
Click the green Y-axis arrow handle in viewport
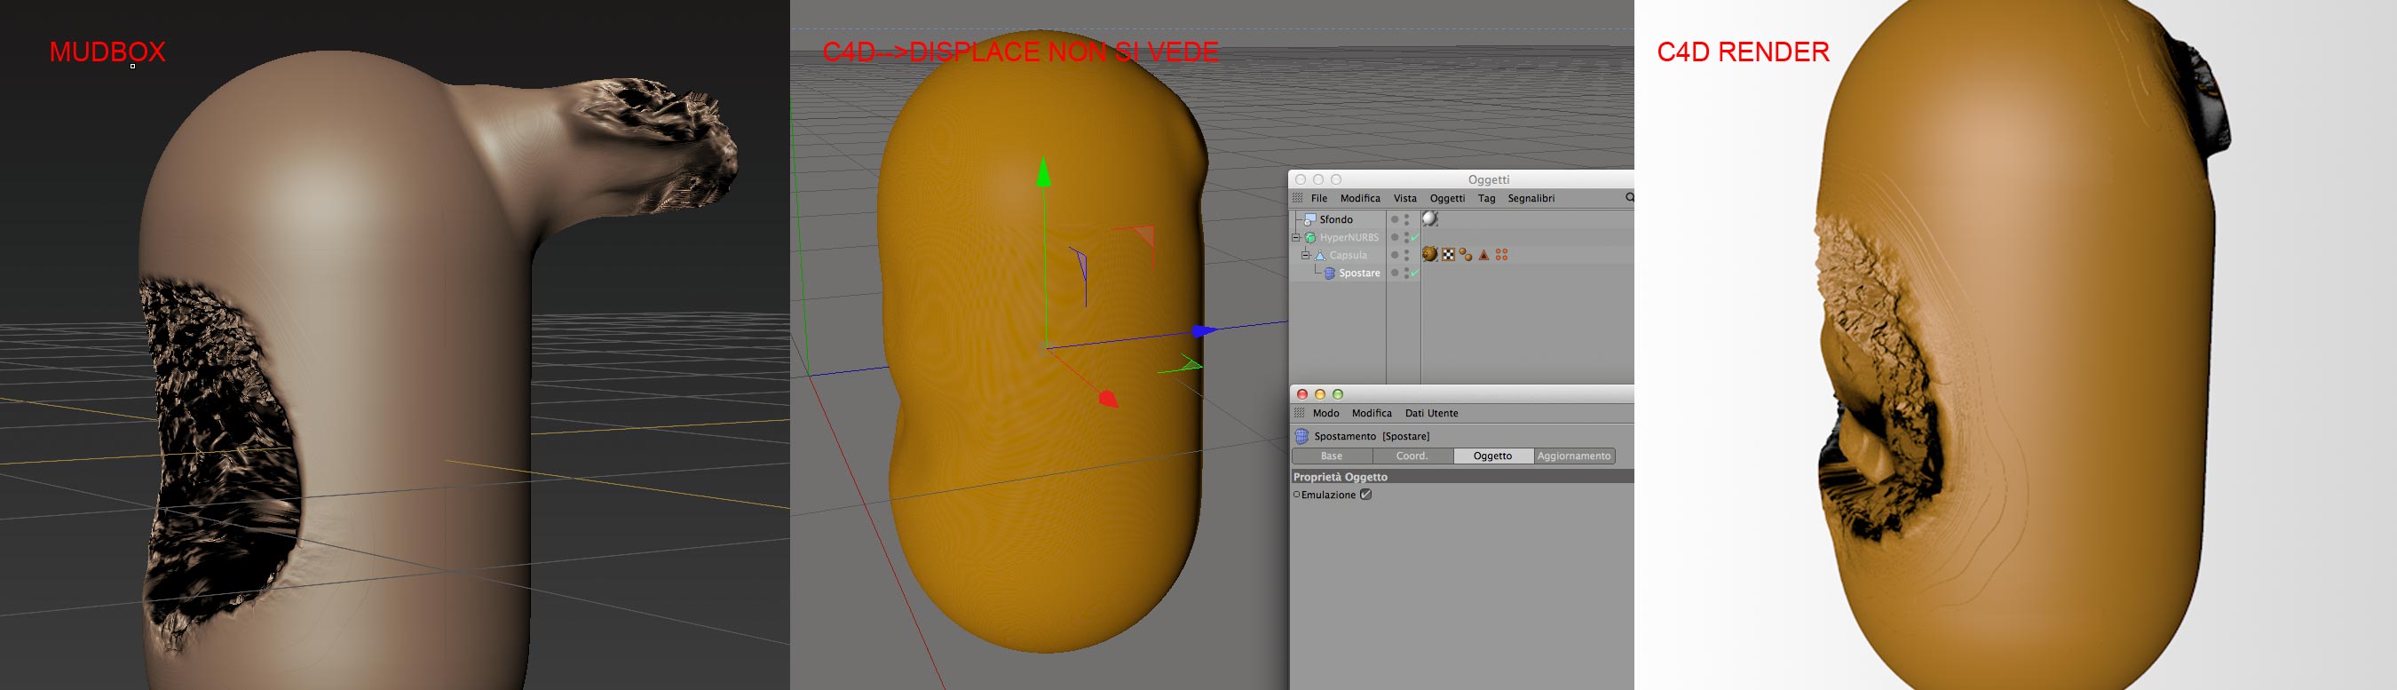pyautogui.click(x=1044, y=172)
